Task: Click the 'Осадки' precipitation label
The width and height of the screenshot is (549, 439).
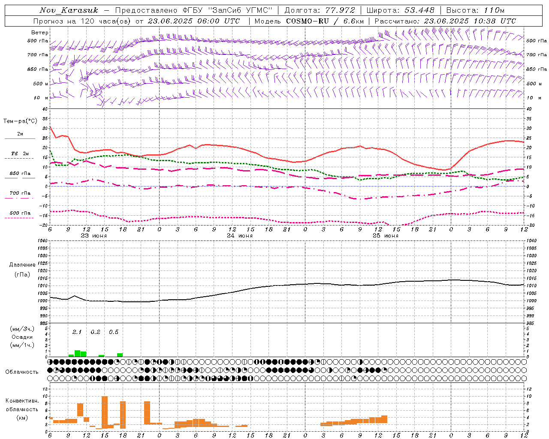Action: [x=22, y=337]
